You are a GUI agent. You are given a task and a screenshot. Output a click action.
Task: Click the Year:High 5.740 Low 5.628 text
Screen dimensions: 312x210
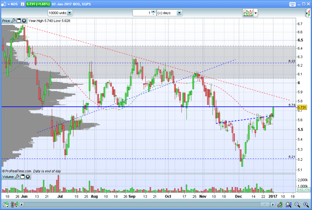tap(49, 21)
